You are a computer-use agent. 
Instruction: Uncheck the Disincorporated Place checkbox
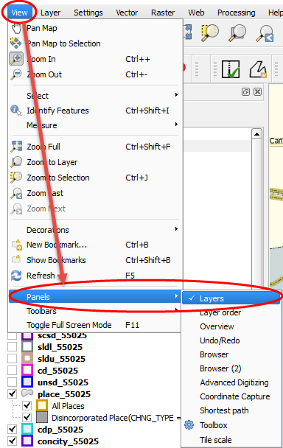tap(27, 417)
